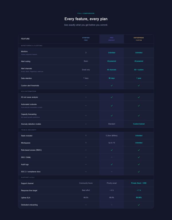Select the Enterprise plan column header

click(x=139, y=39)
